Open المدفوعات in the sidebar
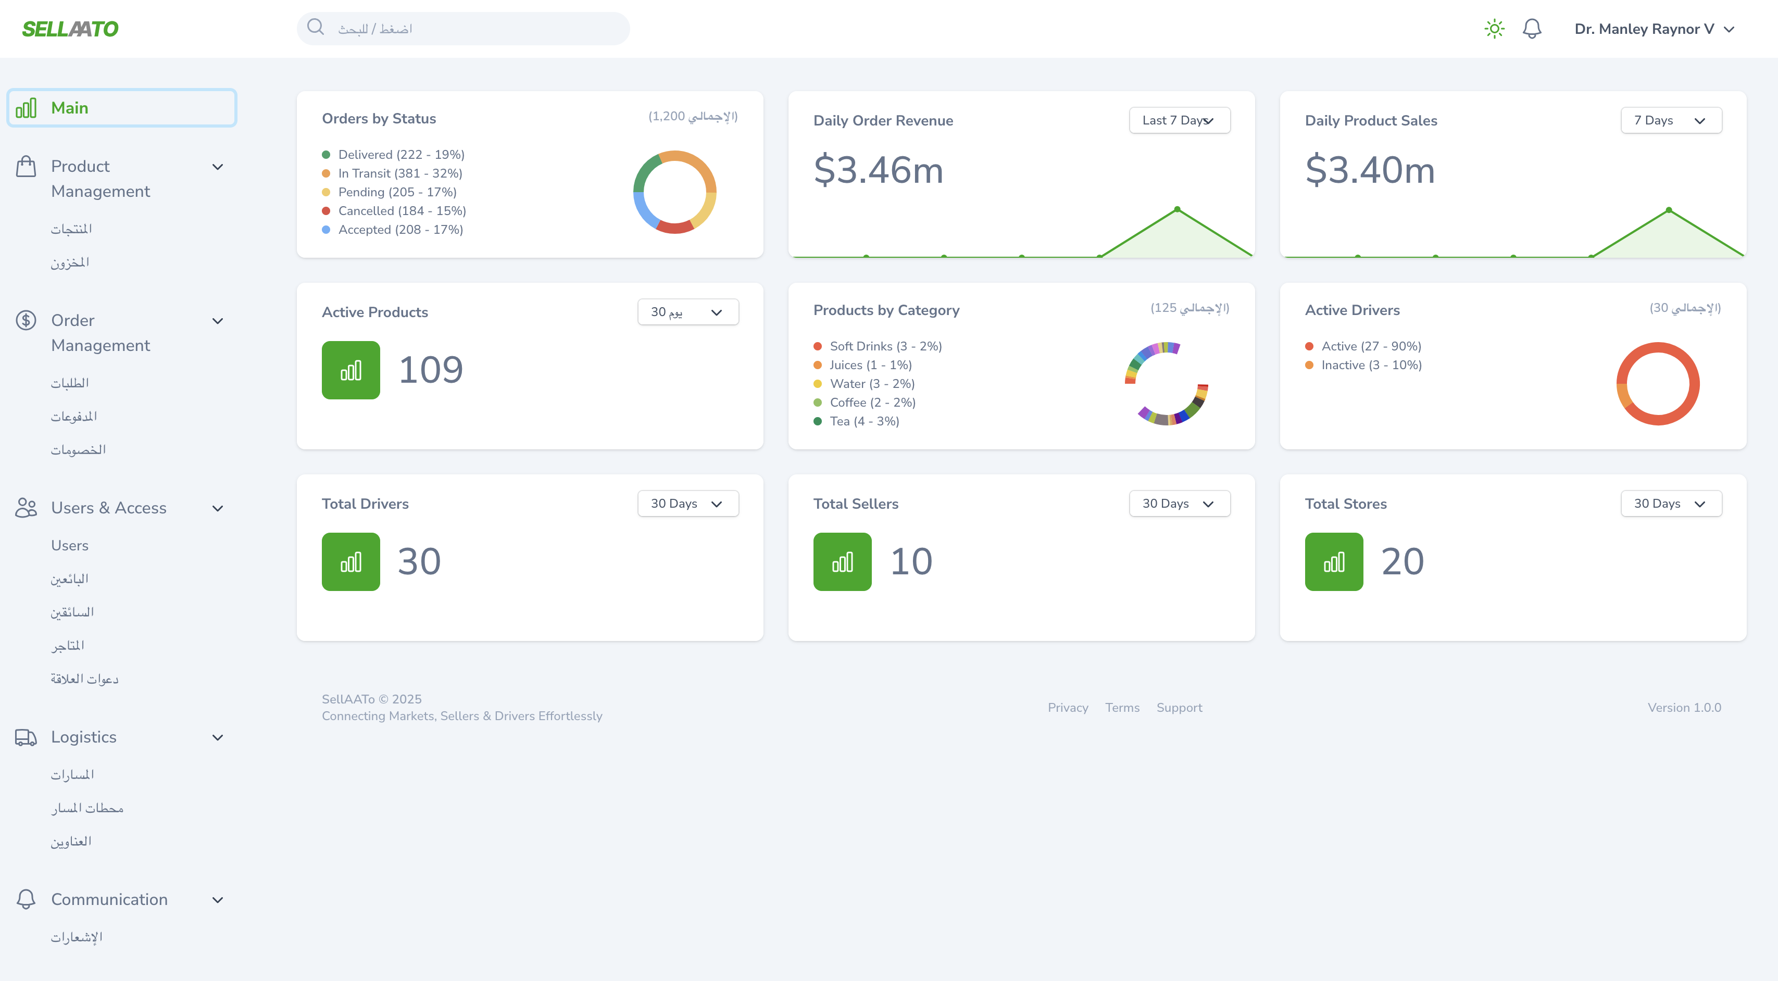The height and width of the screenshot is (981, 1778). coord(74,416)
